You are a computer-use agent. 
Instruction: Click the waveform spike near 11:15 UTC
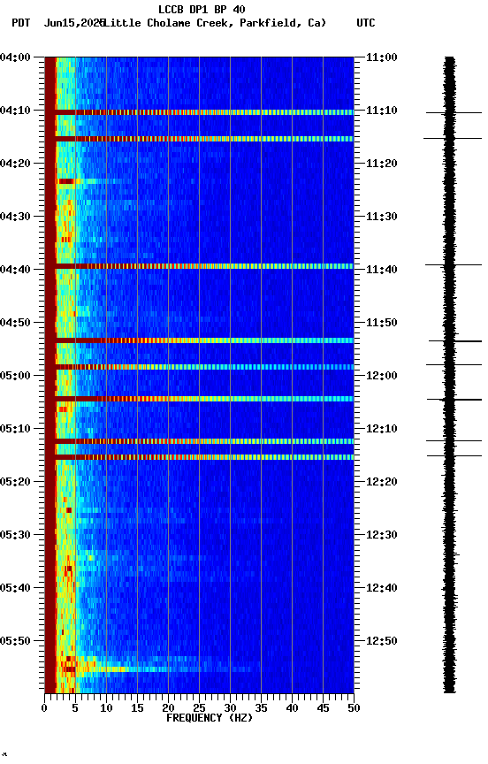[x=453, y=138]
